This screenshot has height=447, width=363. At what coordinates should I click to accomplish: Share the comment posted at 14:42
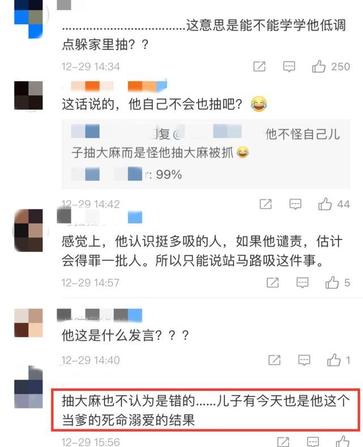tap(265, 204)
